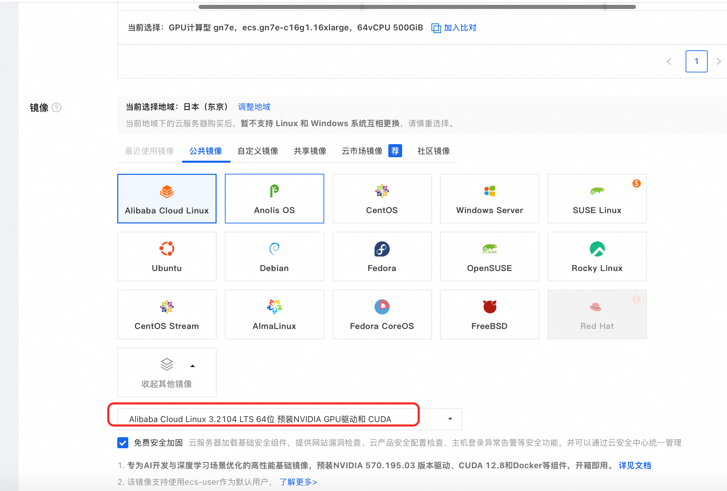Viewport: 727px width, 491px height.
Task: Choose the Ubuntu image tile
Action: 167,257
